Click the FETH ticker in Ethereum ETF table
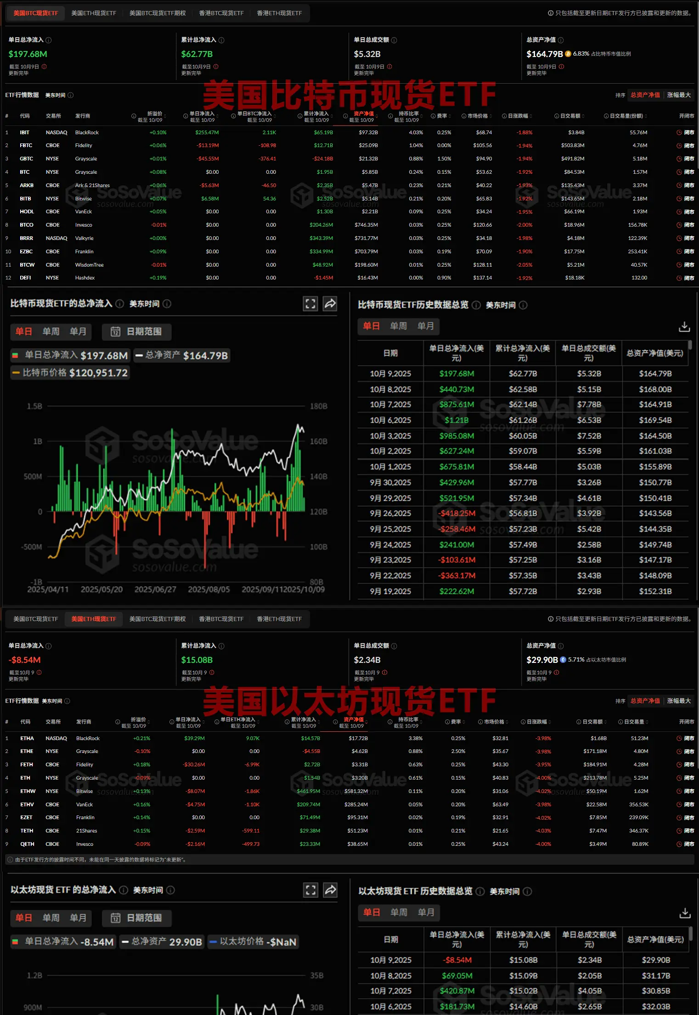This screenshot has width=699, height=1015. (27, 765)
